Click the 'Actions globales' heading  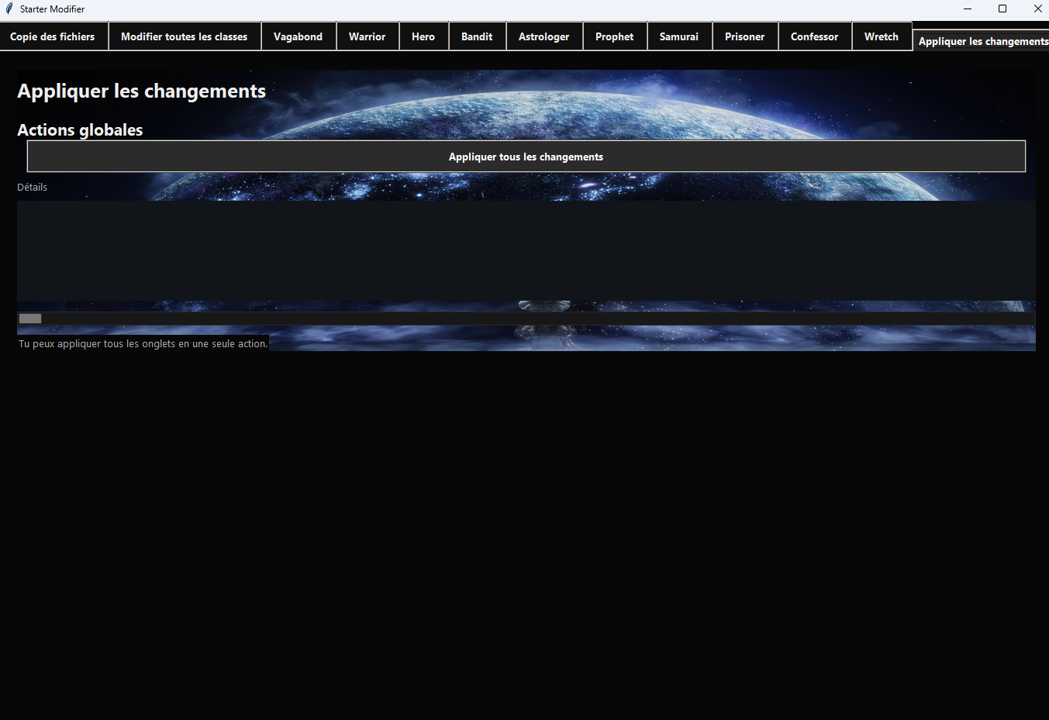click(80, 130)
